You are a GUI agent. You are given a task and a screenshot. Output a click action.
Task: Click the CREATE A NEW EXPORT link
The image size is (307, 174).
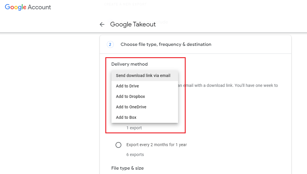pos(125,4)
